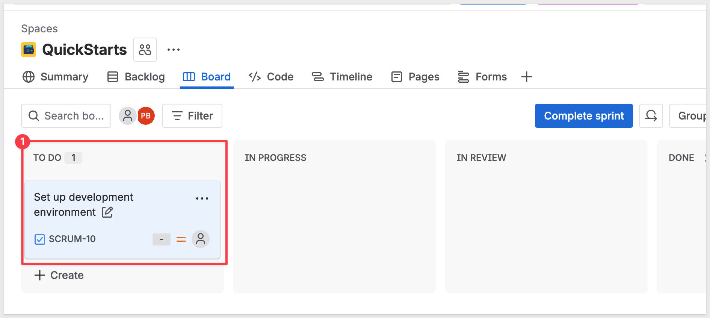Screen dimensions: 710x318
Task: Open the SCRUM-10 card actions ellipsis menu
Action: [x=202, y=198]
